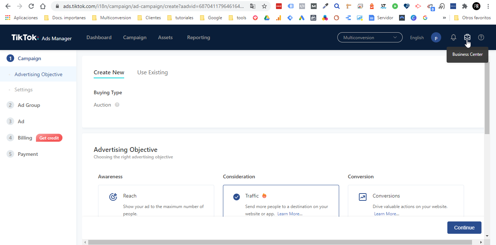Expand the bookmarks overflow chevron
496x245 pixels.
click(444, 18)
